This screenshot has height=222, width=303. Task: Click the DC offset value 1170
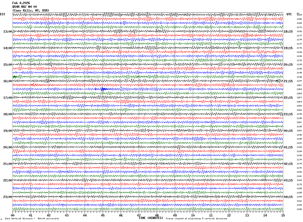point(299,168)
